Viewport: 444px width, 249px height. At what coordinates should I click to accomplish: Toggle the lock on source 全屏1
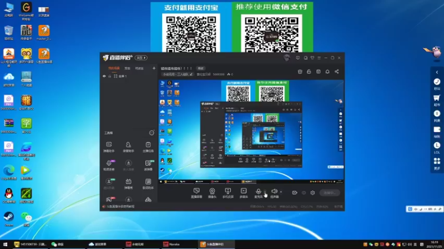(x=109, y=76)
